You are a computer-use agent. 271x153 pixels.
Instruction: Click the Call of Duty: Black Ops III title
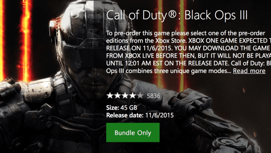[x=177, y=15]
